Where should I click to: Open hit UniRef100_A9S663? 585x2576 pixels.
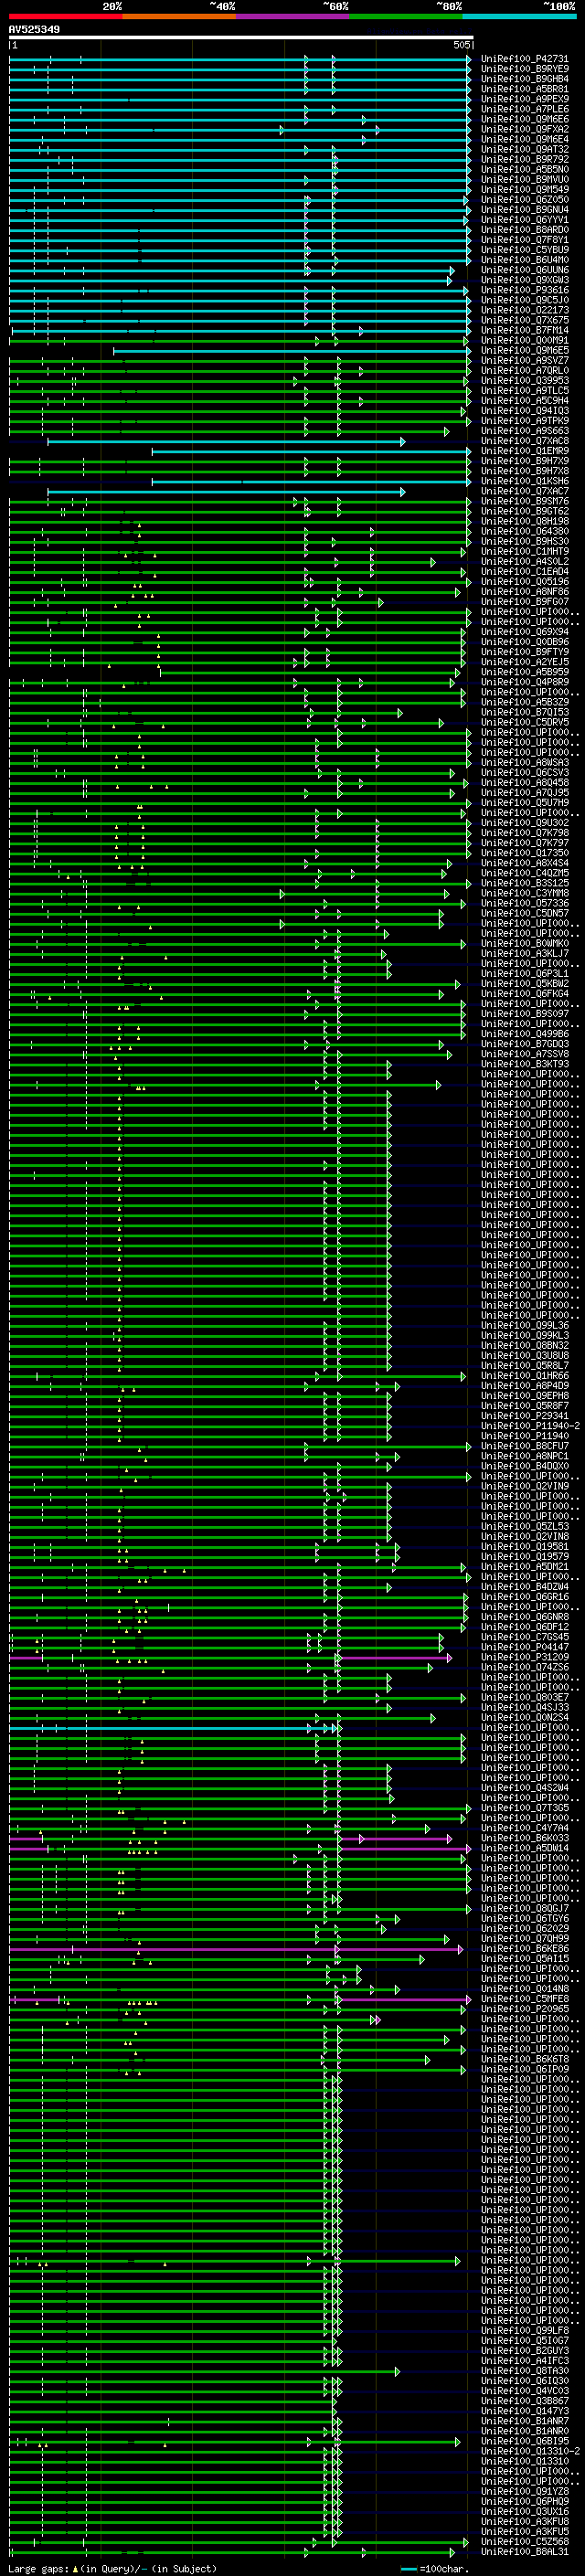(525, 431)
